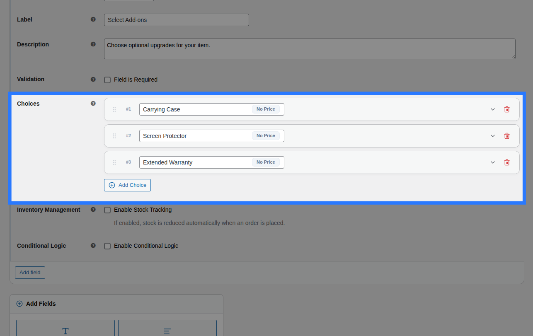Grab the drag handle for choice #1
Image resolution: width=533 pixels, height=336 pixels.
click(x=114, y=109)
